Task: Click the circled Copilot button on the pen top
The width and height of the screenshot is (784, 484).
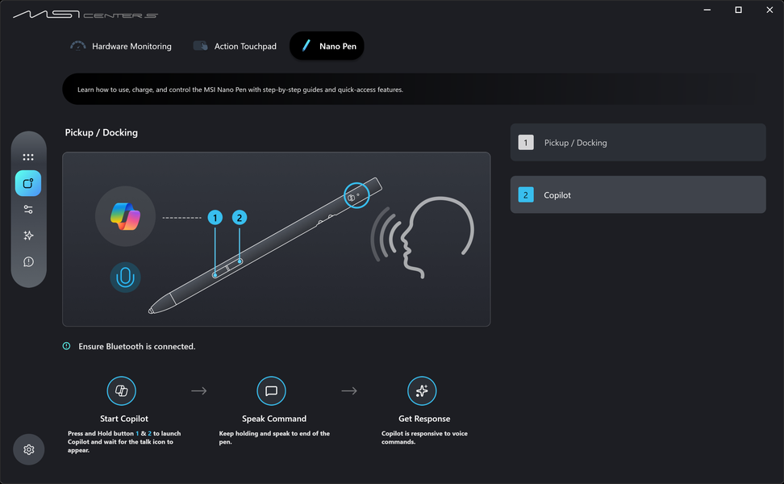Action: point(357,195)
